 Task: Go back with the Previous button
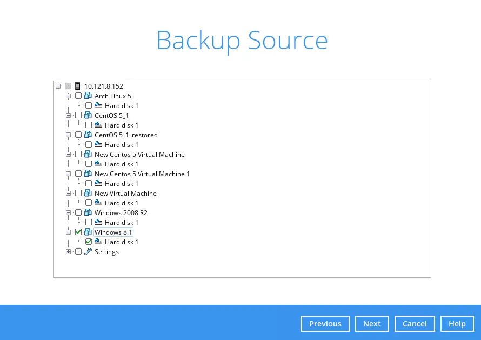[325, 324]
